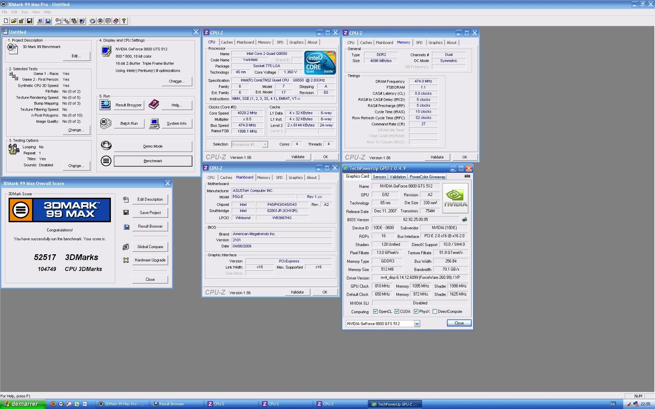
Task: Click the TechPowerUp GPU-Z taskbar button
Action: tap(395, 404)
